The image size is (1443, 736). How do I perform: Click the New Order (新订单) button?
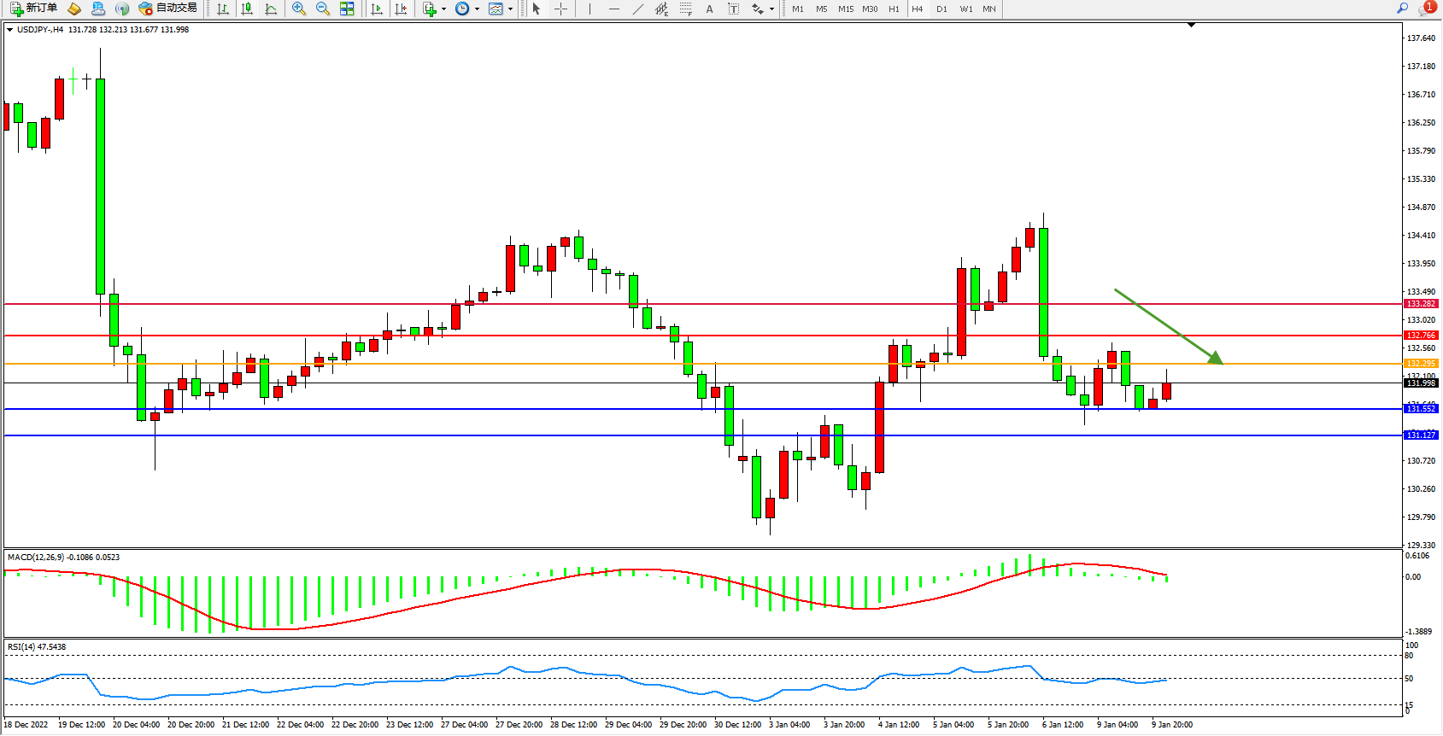[x=34, y=9]
